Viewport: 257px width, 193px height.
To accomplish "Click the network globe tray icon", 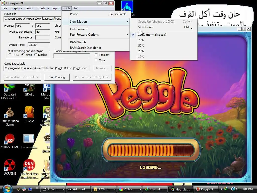I will tap(226, 189).
